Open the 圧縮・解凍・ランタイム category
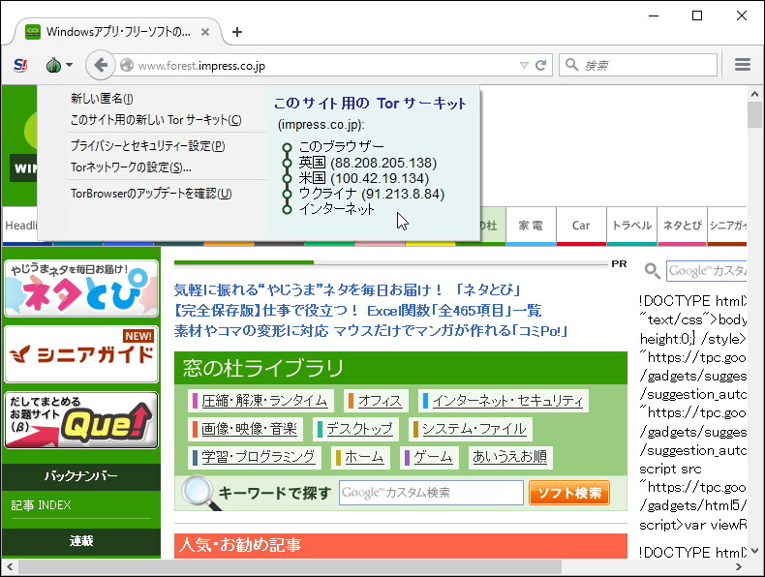 coord(261,401)
